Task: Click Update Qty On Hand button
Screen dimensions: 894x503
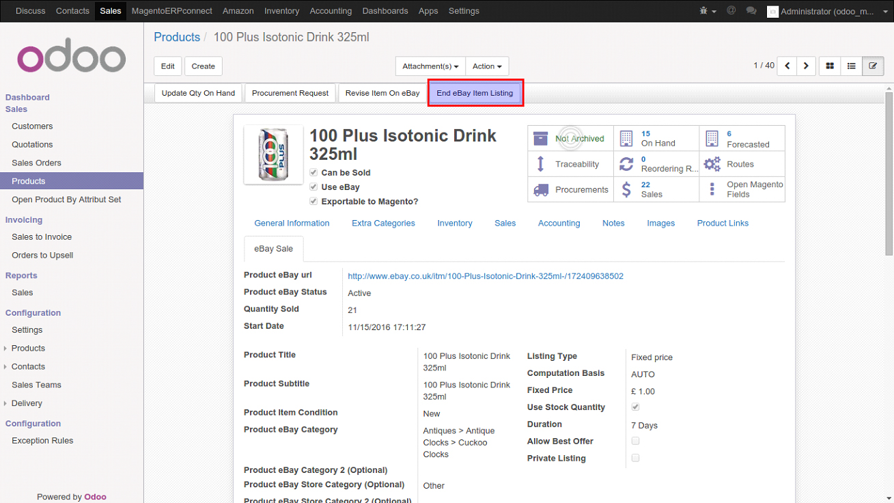Action: 198,93
